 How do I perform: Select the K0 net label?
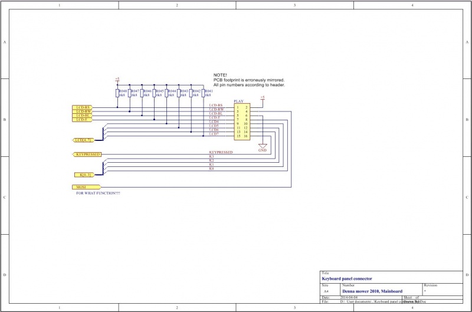tap(211, 169)
